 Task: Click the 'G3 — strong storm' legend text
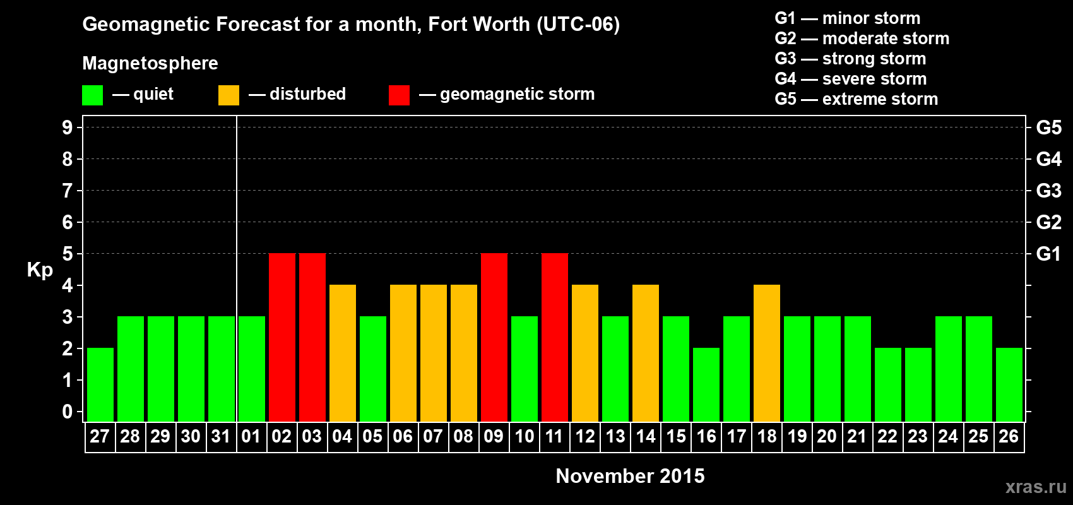[850, 59]
